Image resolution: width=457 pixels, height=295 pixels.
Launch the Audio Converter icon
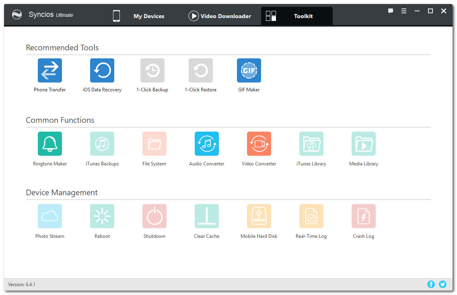[207, 143]
